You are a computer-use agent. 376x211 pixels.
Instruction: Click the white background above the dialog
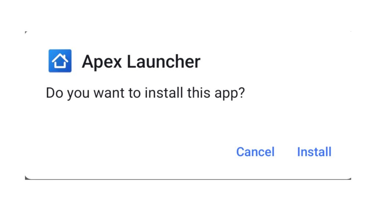click(x=188, y=14)
